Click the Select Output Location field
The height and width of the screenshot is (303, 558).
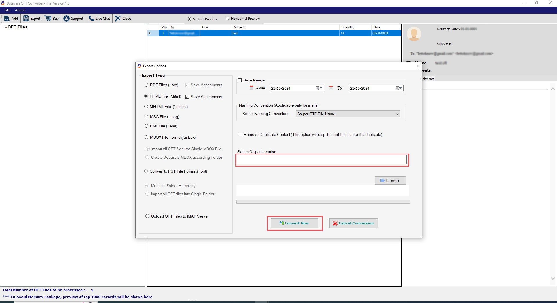point(322,160)
